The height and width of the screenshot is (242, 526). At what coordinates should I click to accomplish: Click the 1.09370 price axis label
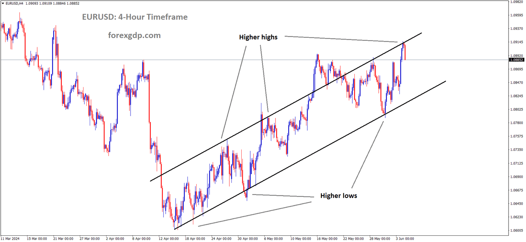(x=516, y=29)
